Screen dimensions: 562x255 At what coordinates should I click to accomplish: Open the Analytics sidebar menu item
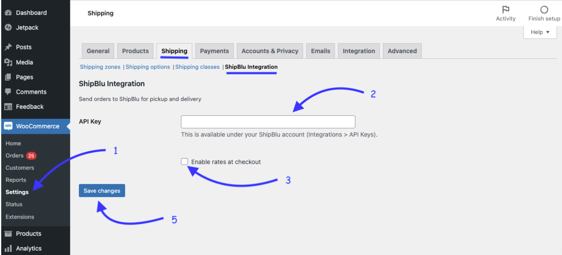35,249
